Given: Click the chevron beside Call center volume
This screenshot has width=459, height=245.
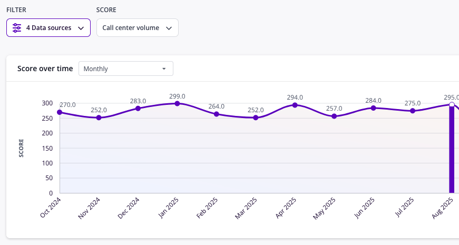Looking at the screenshot, I should tap(169, 28).
